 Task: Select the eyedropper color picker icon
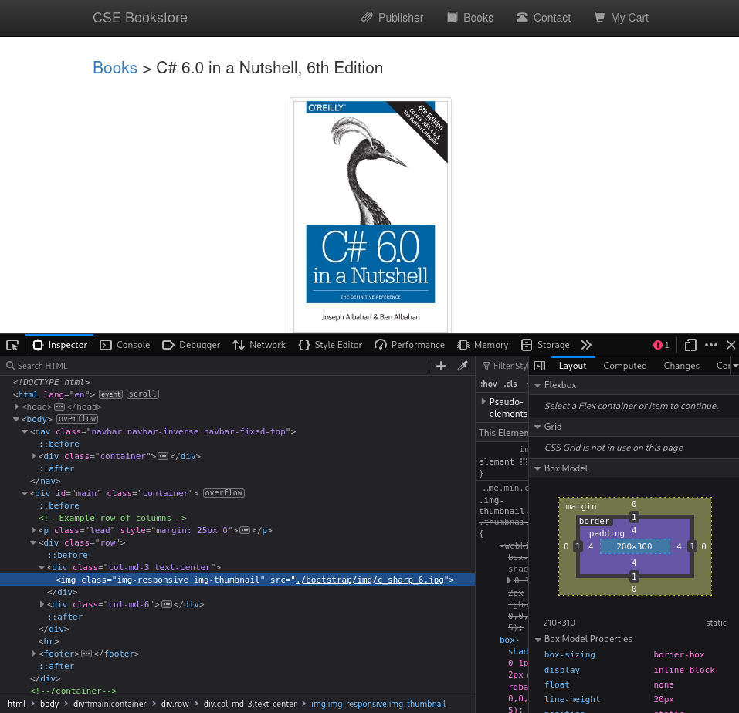tap(463, 366)
